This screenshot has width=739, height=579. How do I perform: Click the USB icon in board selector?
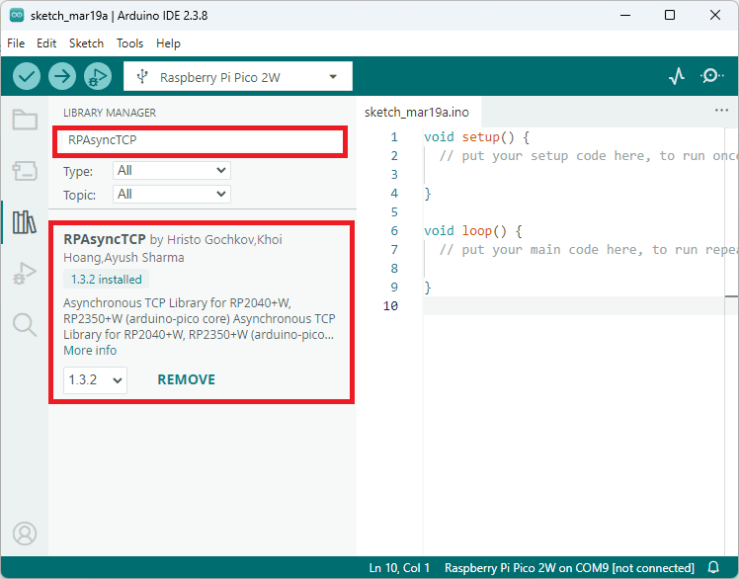pyautogui.click(x=142, y=76)
